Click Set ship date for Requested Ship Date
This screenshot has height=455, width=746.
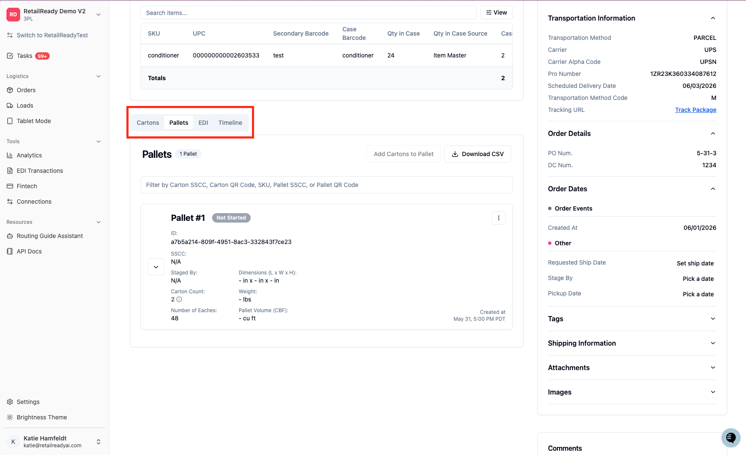(x=695, y=263)
